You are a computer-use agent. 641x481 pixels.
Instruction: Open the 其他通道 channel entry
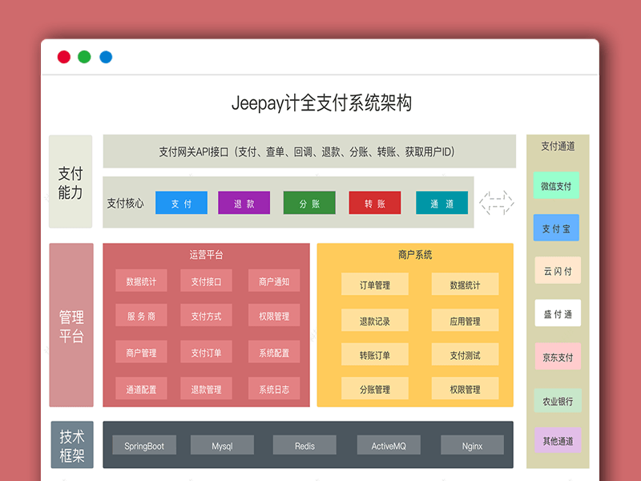point(558,439)
